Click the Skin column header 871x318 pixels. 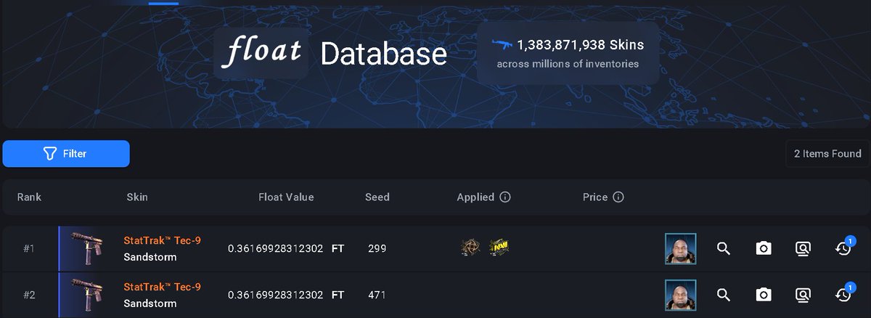[x=137, y=197]
